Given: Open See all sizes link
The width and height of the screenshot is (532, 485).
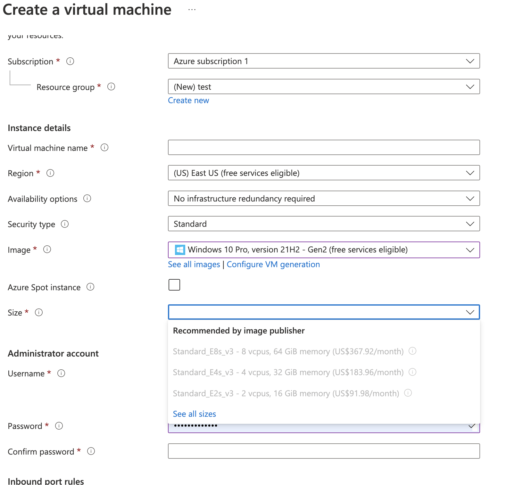Looking at the screenshot, I should pyautogui.click(x=195, y=414).
